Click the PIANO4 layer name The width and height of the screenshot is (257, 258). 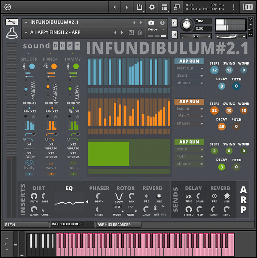point(50,59)
